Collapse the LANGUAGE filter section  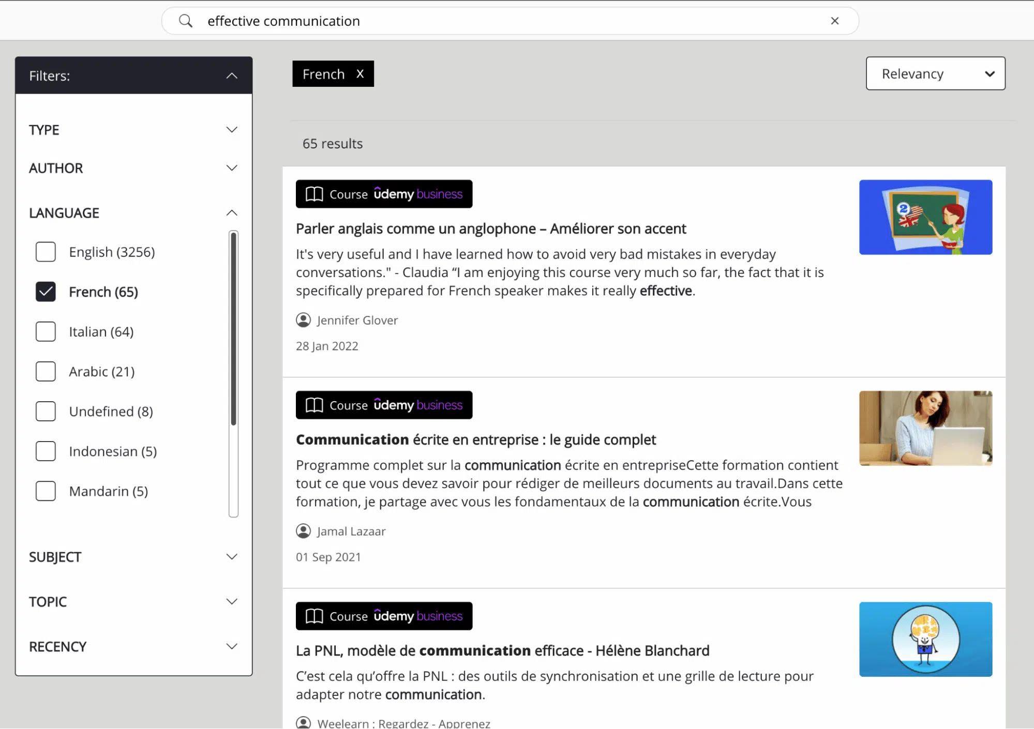(232, 213)
